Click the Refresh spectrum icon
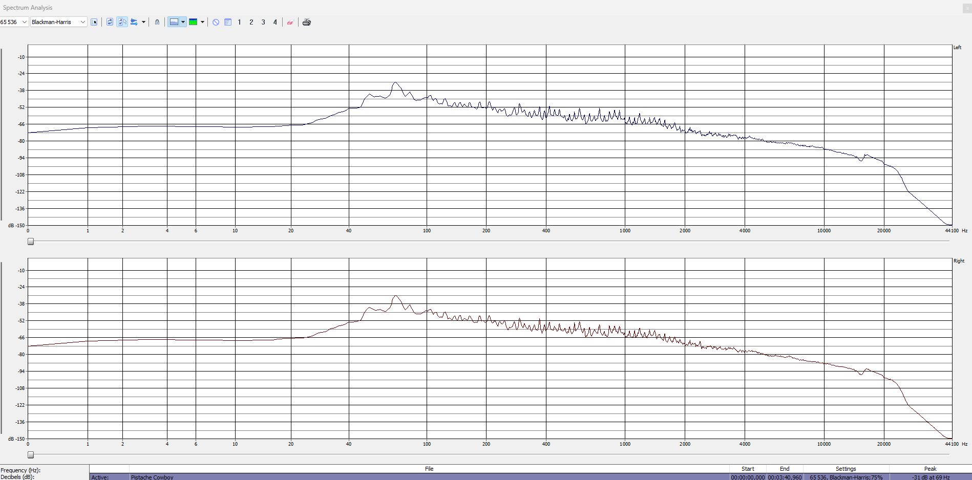Viewport: 972px width, 480px height. coord(110,22)
